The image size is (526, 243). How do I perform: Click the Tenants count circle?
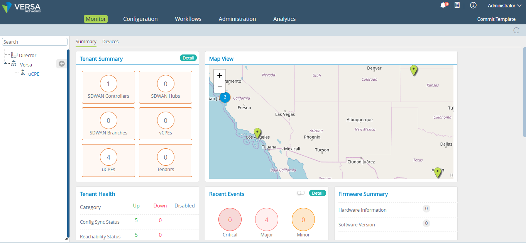click(166, 157)
